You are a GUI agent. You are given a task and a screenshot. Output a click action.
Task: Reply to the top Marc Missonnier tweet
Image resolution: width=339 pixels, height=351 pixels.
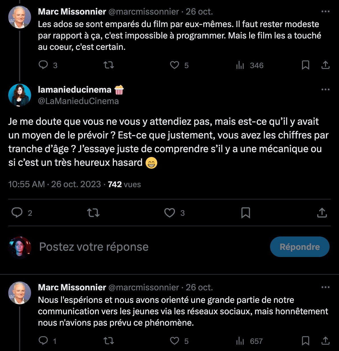coord(43,65)
